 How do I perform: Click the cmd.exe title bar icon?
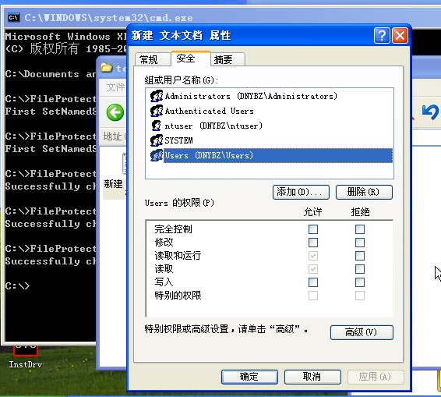tap(14, 18)
